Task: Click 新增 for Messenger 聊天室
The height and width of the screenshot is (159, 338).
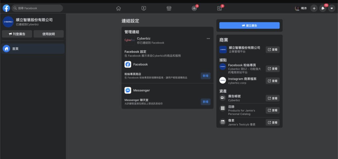Action: point(205,102)
